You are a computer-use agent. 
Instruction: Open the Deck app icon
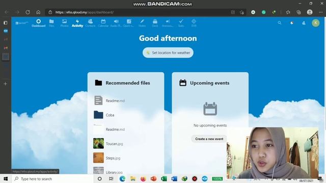click(155, 21)
